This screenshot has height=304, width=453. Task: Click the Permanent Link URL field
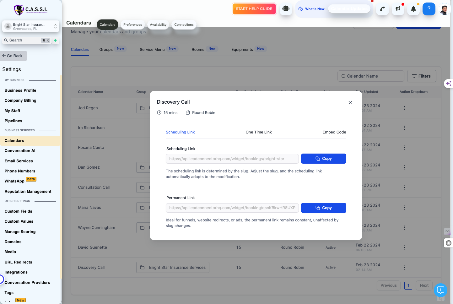click(232, 208)
